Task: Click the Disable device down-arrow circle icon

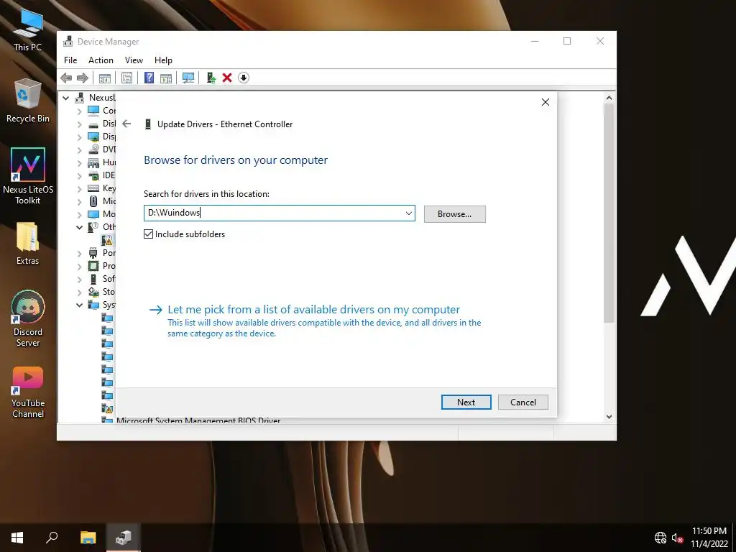Action: pos(243,78)
